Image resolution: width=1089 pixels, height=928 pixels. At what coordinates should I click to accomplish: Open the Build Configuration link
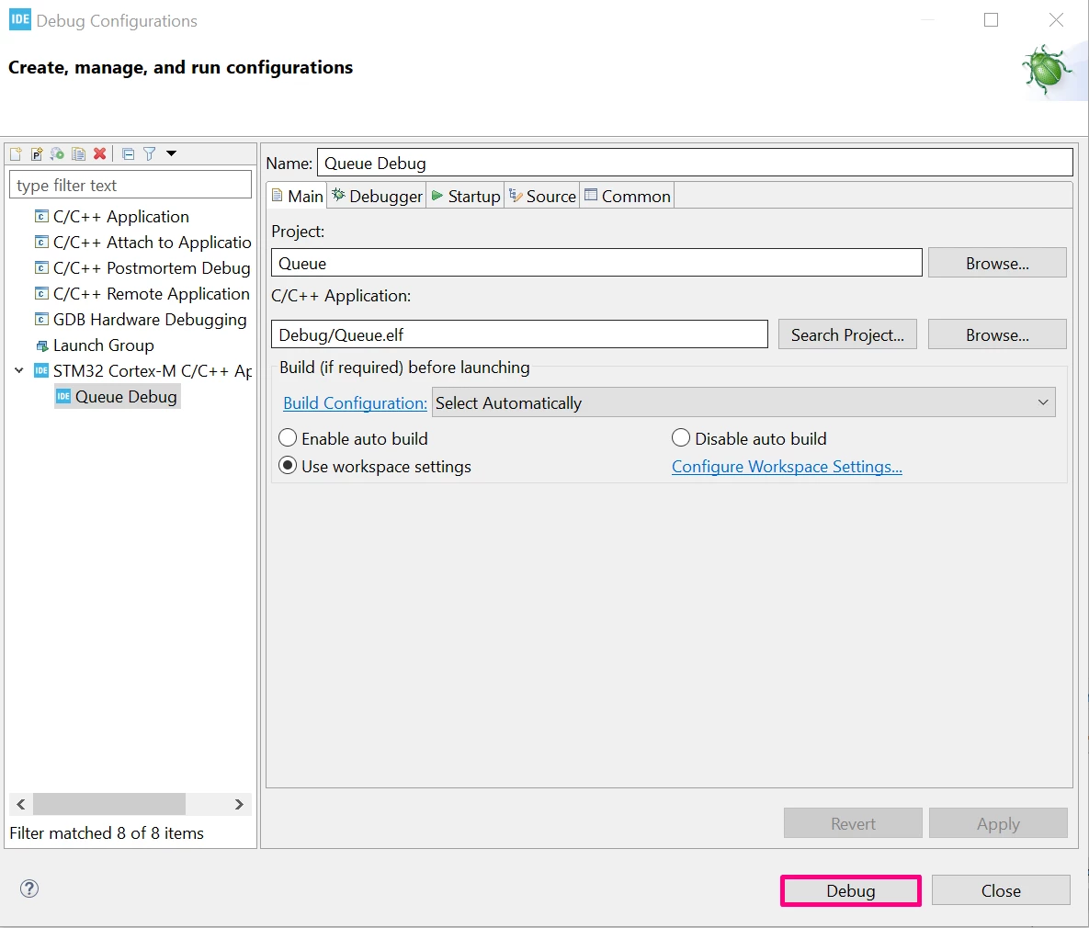coord(355,402)
